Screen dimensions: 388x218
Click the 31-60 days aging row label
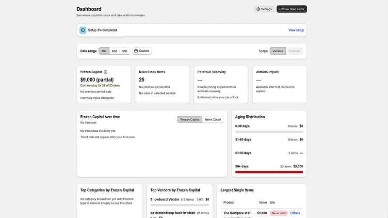[x=243, y=140]
